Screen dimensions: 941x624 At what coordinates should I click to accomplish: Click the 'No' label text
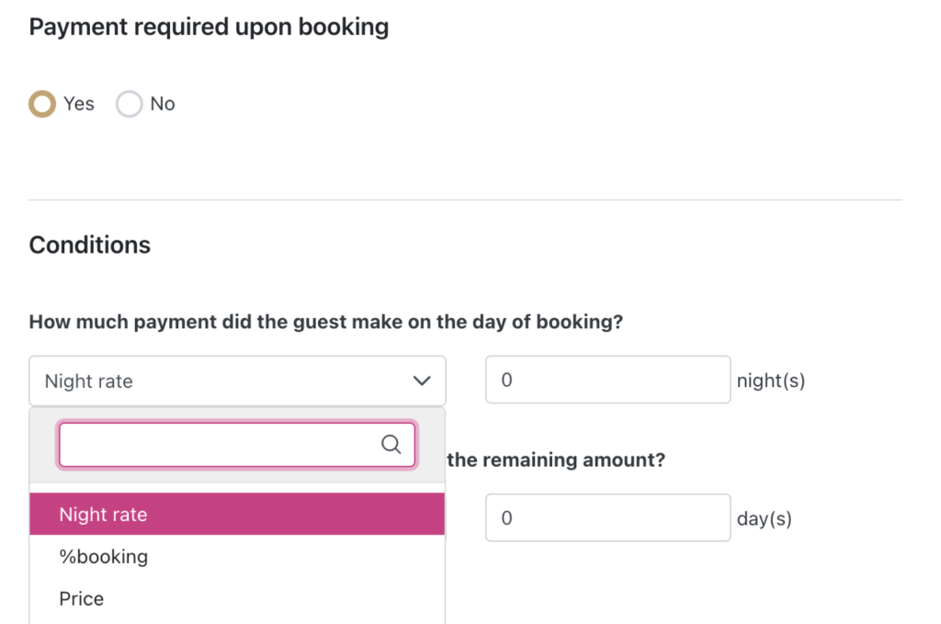163,104
